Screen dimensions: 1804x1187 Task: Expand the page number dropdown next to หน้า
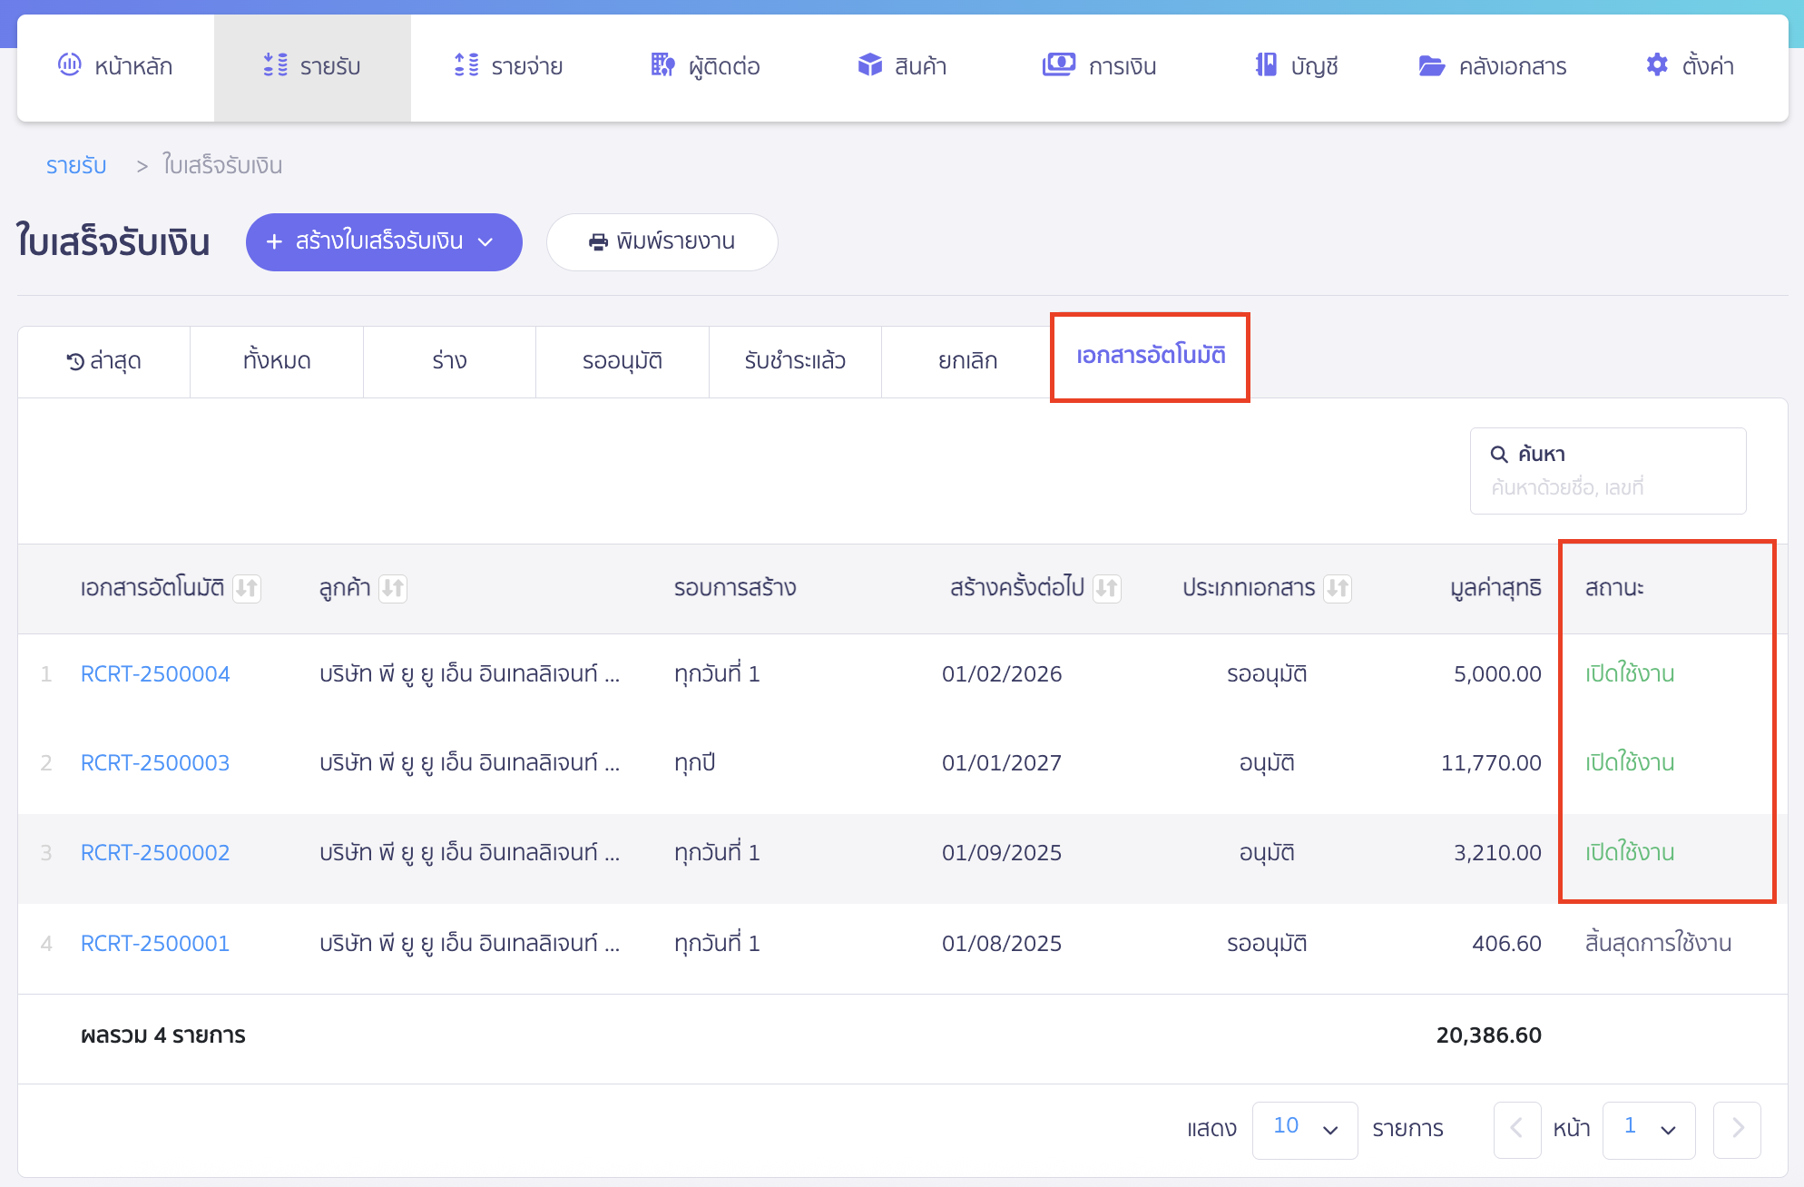click(1649, 1130)
